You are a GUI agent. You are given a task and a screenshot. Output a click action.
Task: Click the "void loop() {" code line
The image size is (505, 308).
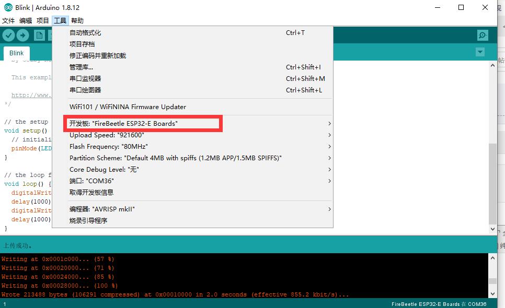point(28,184)
